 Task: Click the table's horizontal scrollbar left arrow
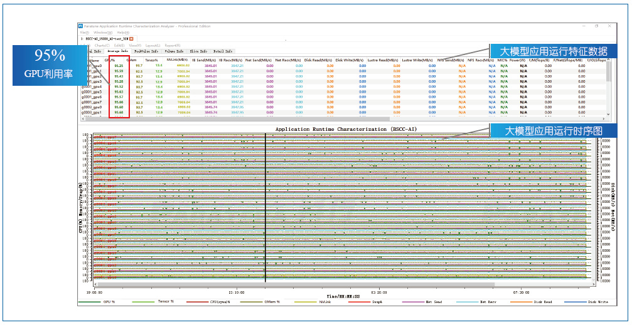tap(83, 119)
